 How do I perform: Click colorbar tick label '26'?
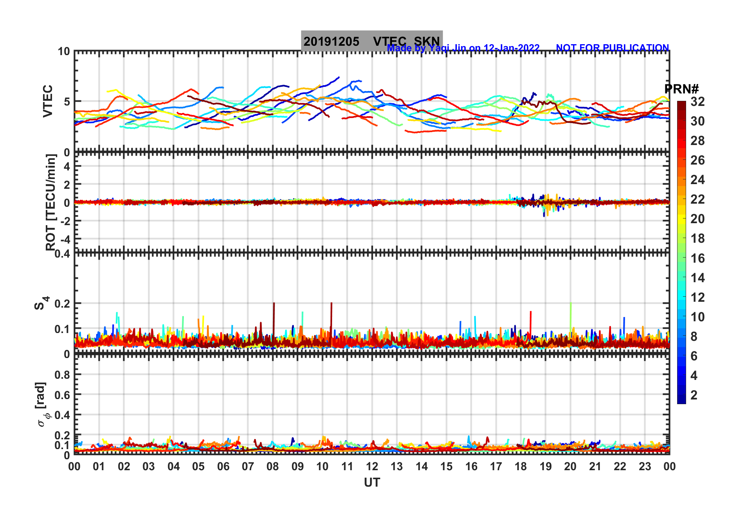coord(697,160)
